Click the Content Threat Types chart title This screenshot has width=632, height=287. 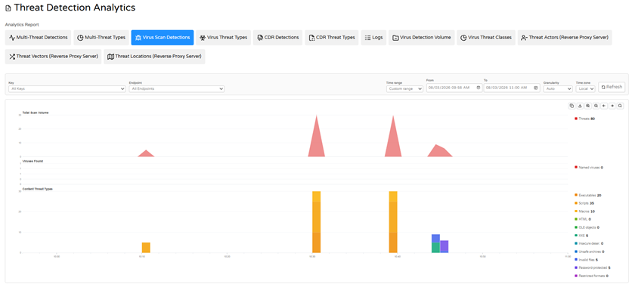click(x=38, y=189)
